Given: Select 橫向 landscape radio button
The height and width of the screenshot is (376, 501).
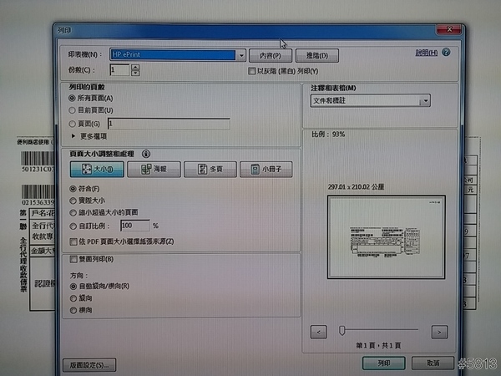Looking at the screenshot, I should tap(73, 310).
